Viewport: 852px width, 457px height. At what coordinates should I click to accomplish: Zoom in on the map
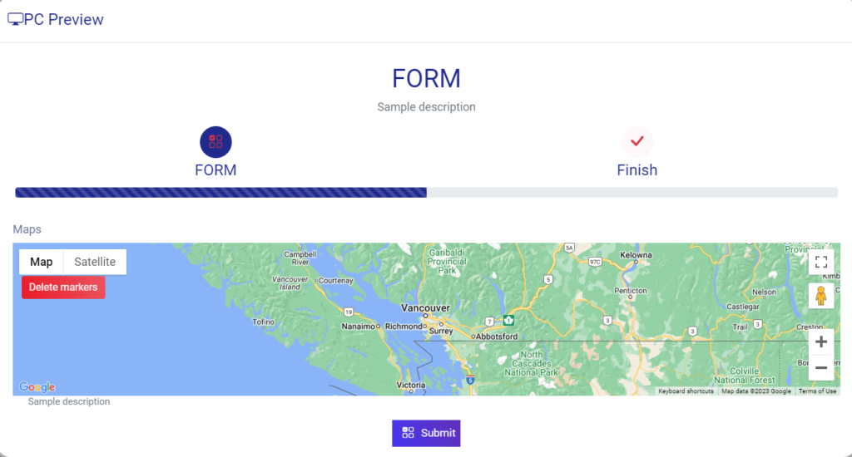point(820,342)
